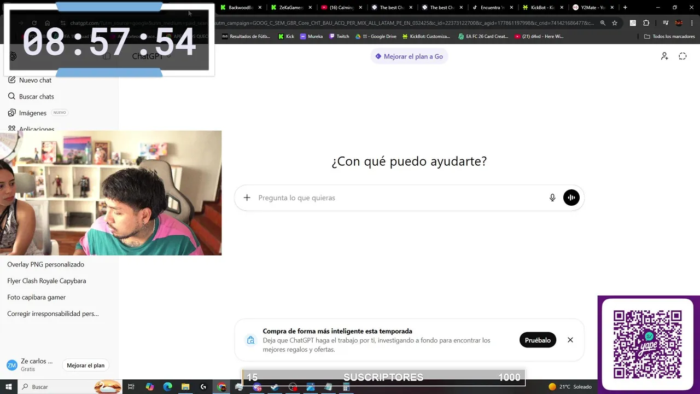Open the Kick bookmark

(x=286, y=36)
